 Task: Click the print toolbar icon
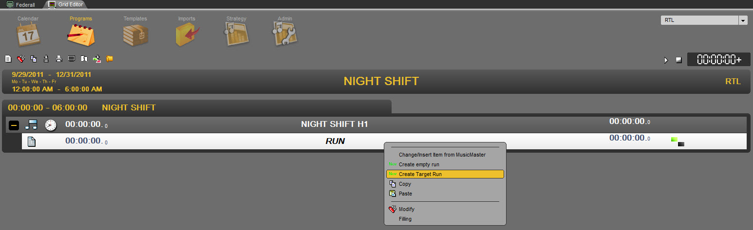[59, 59]
